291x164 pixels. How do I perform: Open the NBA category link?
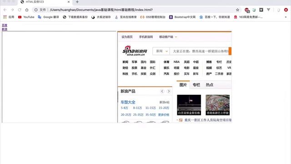coord(176,62)
